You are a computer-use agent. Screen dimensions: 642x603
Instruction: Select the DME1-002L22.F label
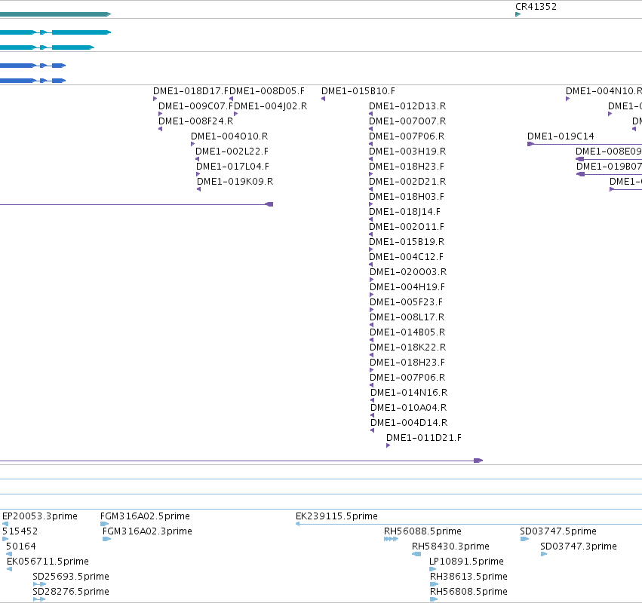click(x=232, y=152)
